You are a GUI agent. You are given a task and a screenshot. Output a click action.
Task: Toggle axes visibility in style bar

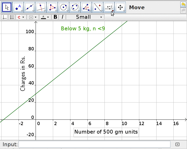[4, 17]
